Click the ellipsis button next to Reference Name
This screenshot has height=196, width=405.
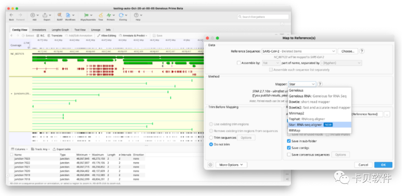pos(387,114)
